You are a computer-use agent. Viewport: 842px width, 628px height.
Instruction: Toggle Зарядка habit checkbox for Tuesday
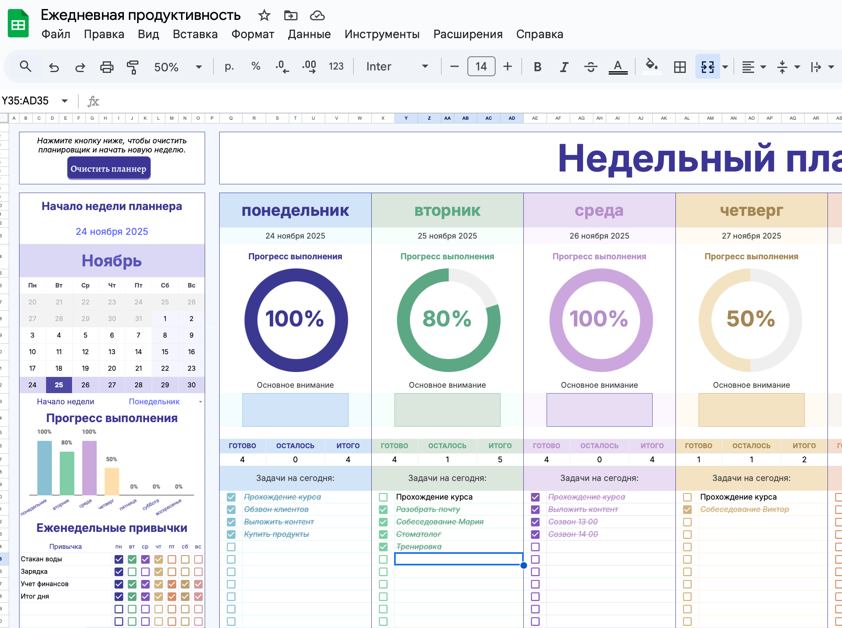pos(132,572)
